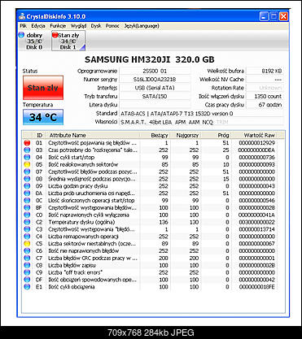Screen dimensions: 302x339
Task: Click blue status icon of attribute 0A
Action: 27,193
